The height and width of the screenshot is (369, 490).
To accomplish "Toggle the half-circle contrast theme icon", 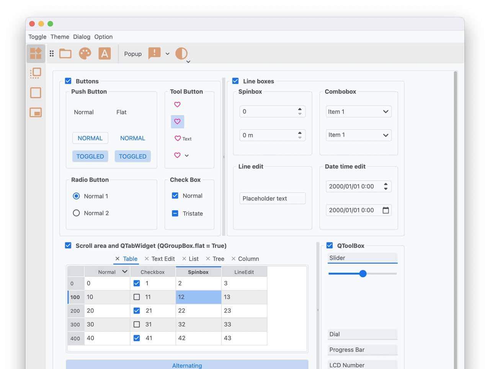I will pyautogui.click(x=181, y=54).
